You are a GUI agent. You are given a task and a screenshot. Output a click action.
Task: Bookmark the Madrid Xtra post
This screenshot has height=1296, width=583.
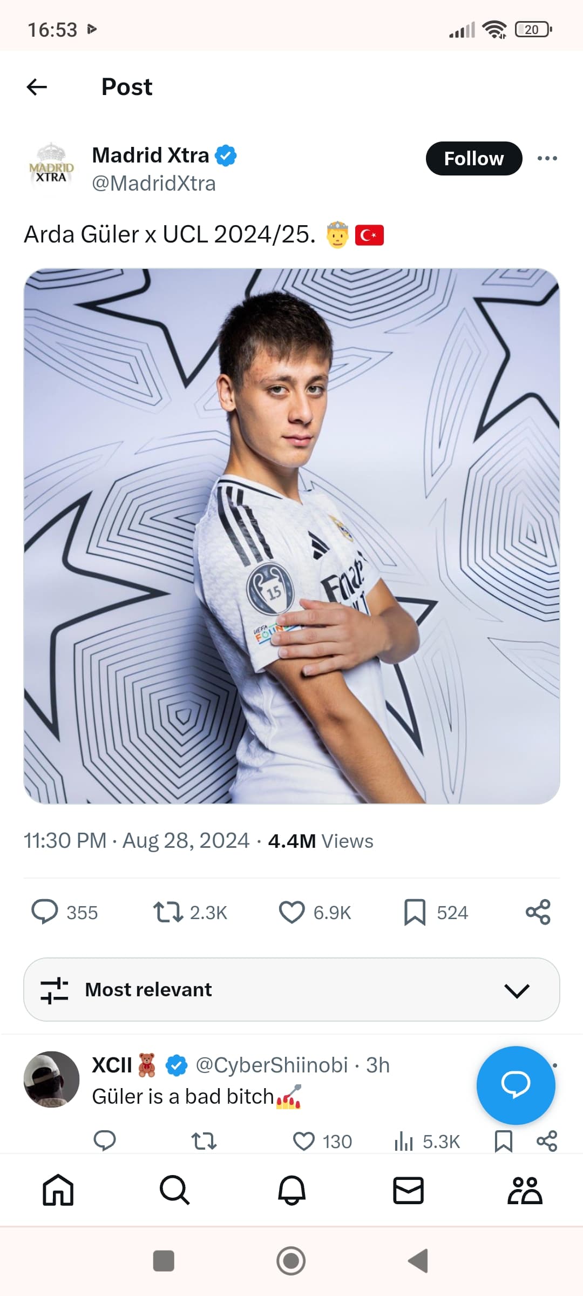(415, 912)
